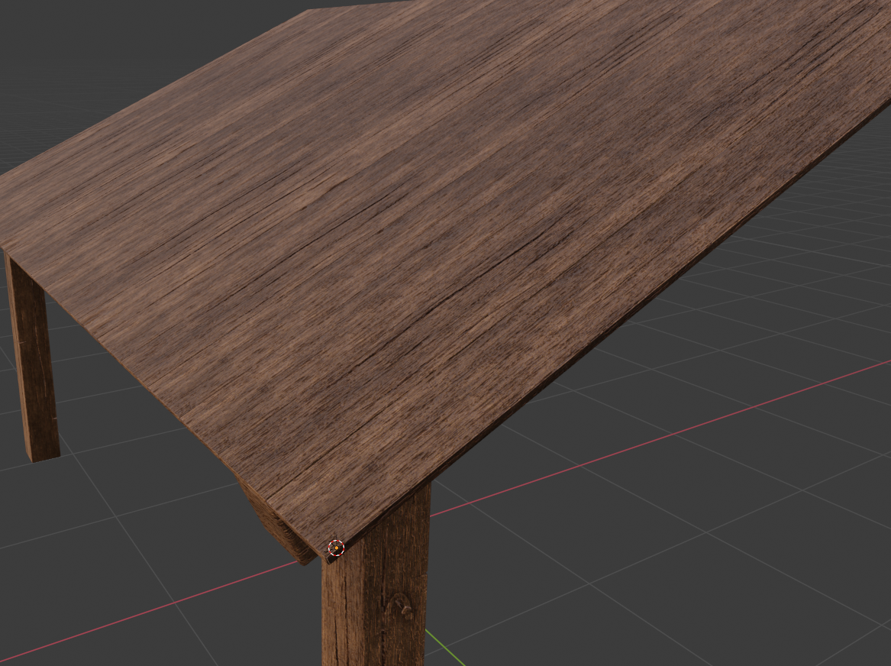This screenshot has width=891, height=666.
Task: Click the 3D cursor at table corner
Action: pyautogui.click(x=337, y=548)
